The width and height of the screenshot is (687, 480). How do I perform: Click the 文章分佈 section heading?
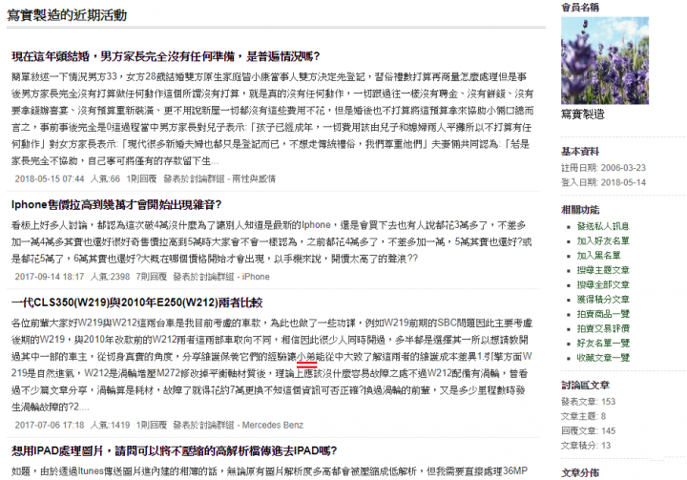(580, 473)
